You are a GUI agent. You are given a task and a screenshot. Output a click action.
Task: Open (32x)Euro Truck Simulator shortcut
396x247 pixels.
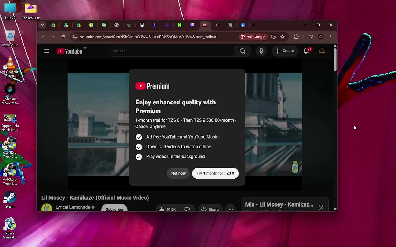10,148
